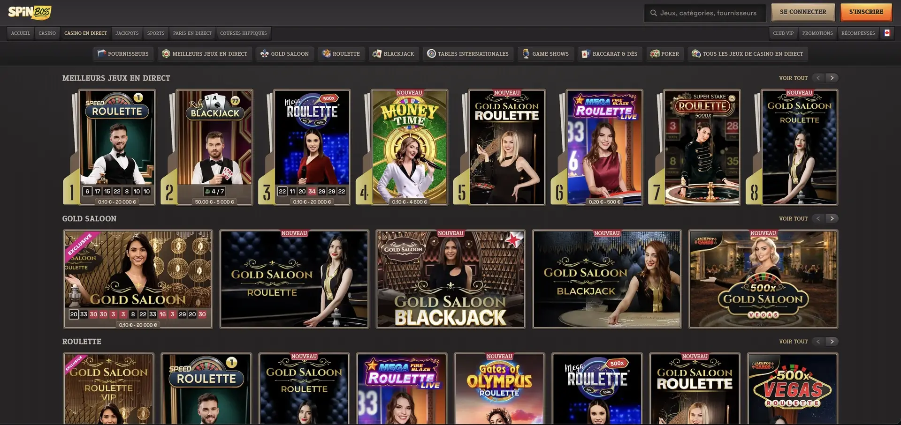Click the Meilleurs Jeux en Direct icon

coord(166,54)
